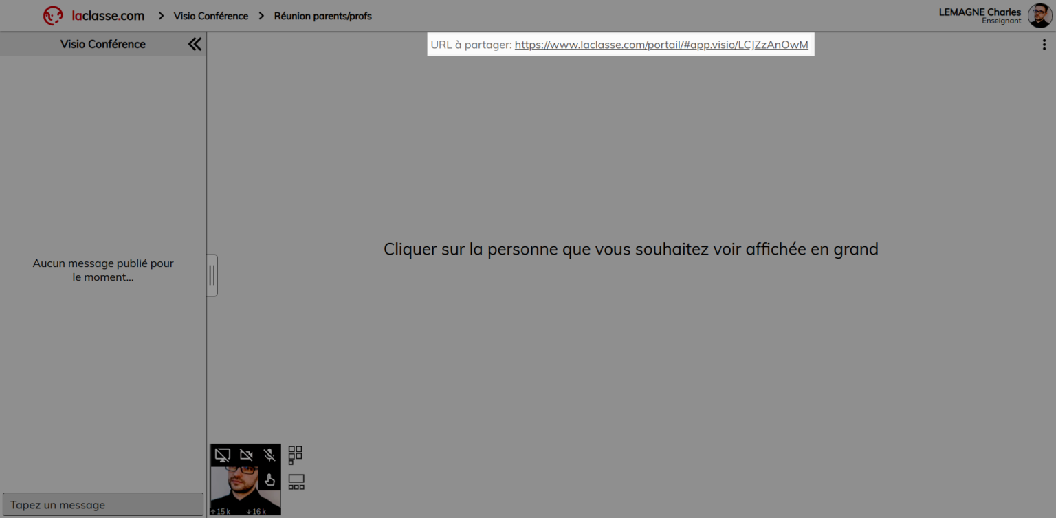Open LEMAGNE Charles account name
The width and height of the screenshot is (1056, 518).
point(980,12)
